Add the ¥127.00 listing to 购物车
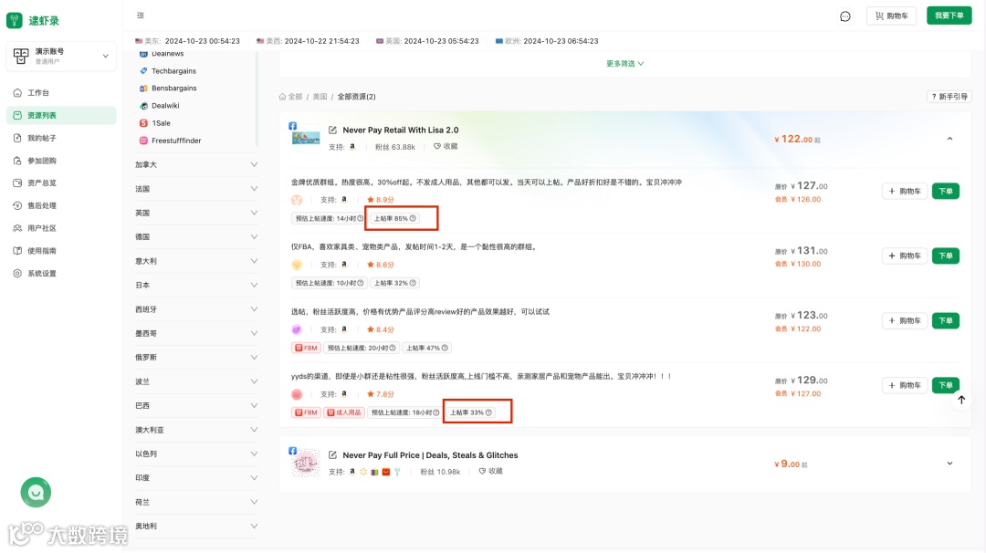This screenshot has width=986, height=553. click(904, 191)
